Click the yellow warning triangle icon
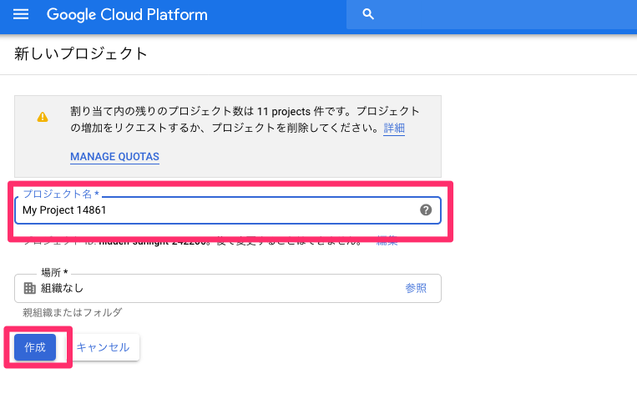Image resolution: width=637 pixels, height=414 pixels. click(43, 118)
